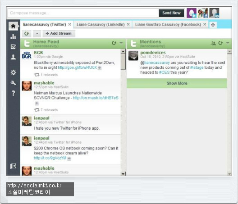Add a new tab with plus icon
Image resolution: width=238 pixels, height=204 pixels.
tap(213, 25)
